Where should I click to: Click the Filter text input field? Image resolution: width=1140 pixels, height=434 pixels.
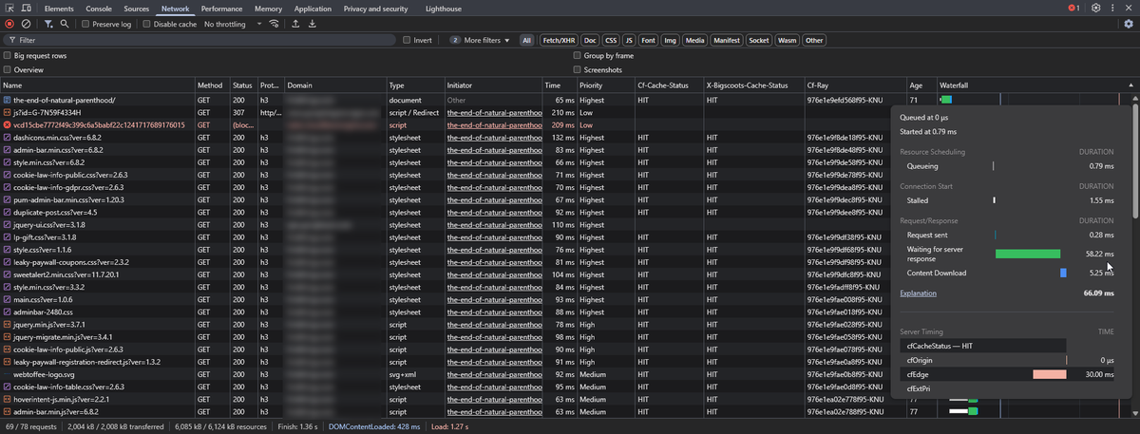pyautogui.click(x=204, y=40)
